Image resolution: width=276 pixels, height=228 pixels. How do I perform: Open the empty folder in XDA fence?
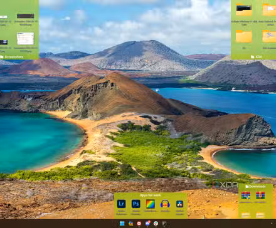point(244,36)
